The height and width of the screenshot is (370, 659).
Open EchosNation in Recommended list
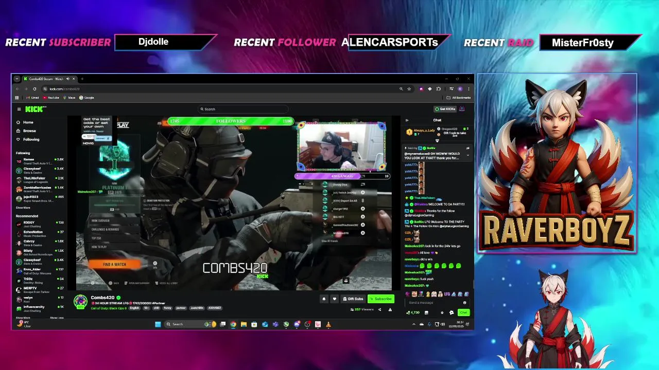click(x=40, y=233)
